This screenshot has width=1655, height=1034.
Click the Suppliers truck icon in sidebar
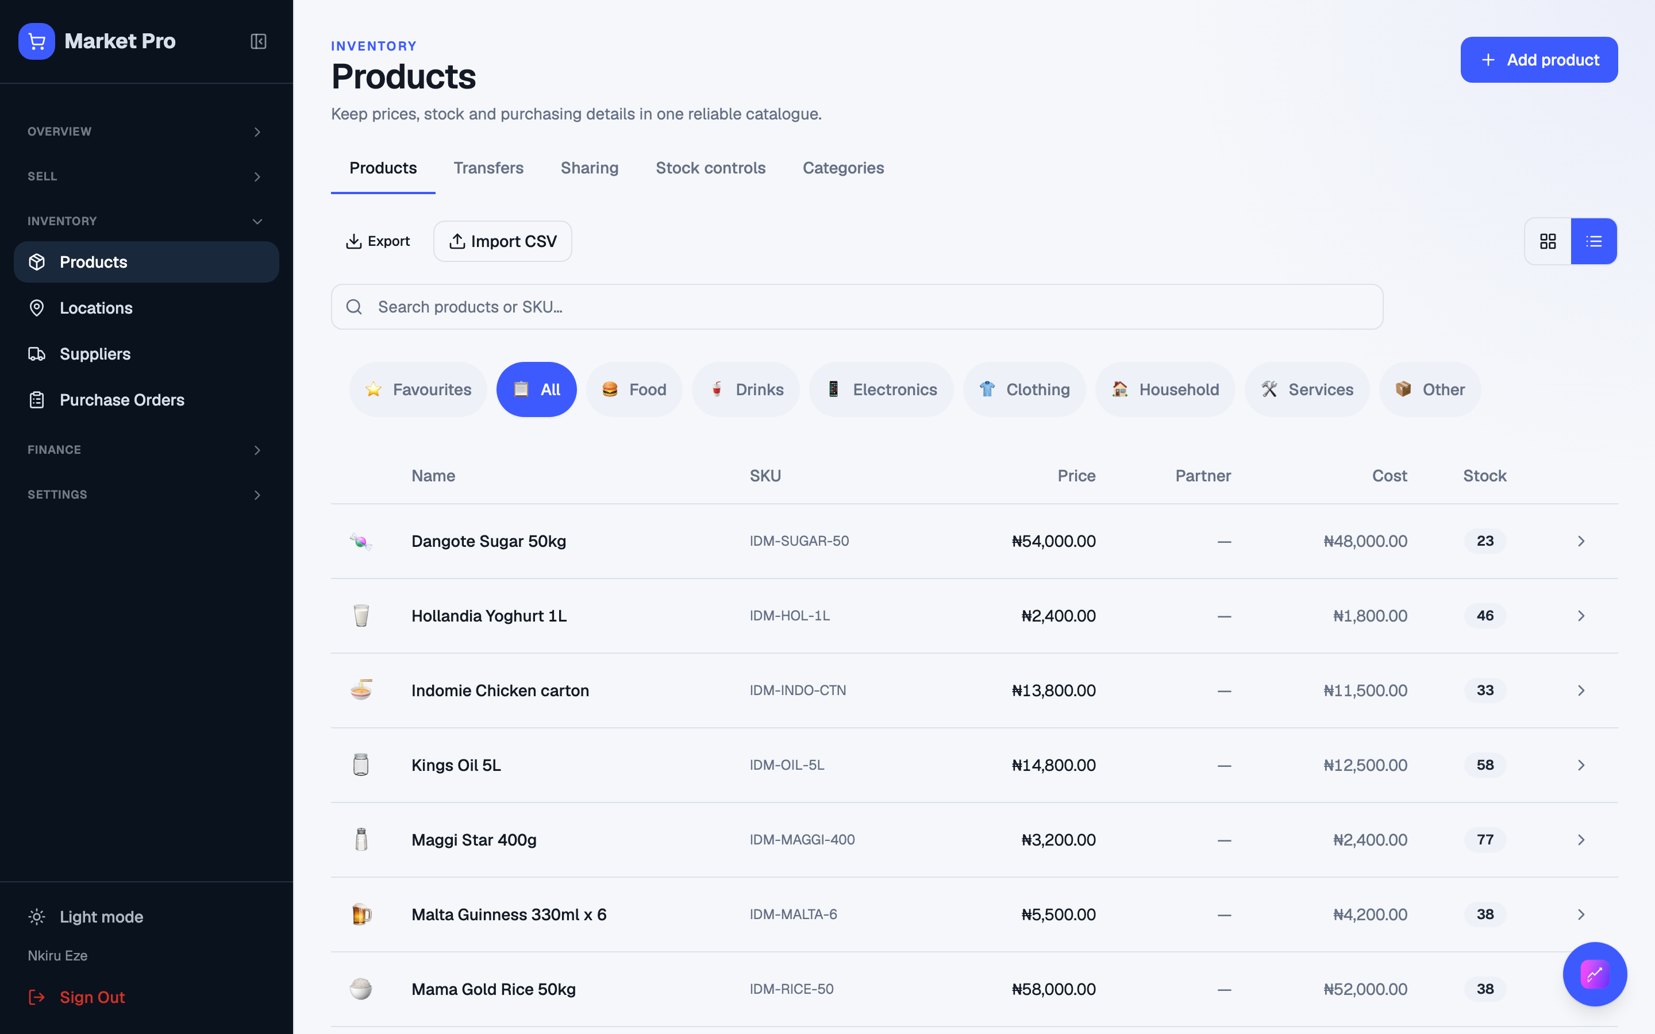[37, 353]
